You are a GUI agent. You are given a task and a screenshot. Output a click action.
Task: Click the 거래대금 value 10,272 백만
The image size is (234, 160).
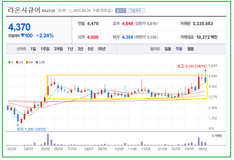tap(207, 37)
